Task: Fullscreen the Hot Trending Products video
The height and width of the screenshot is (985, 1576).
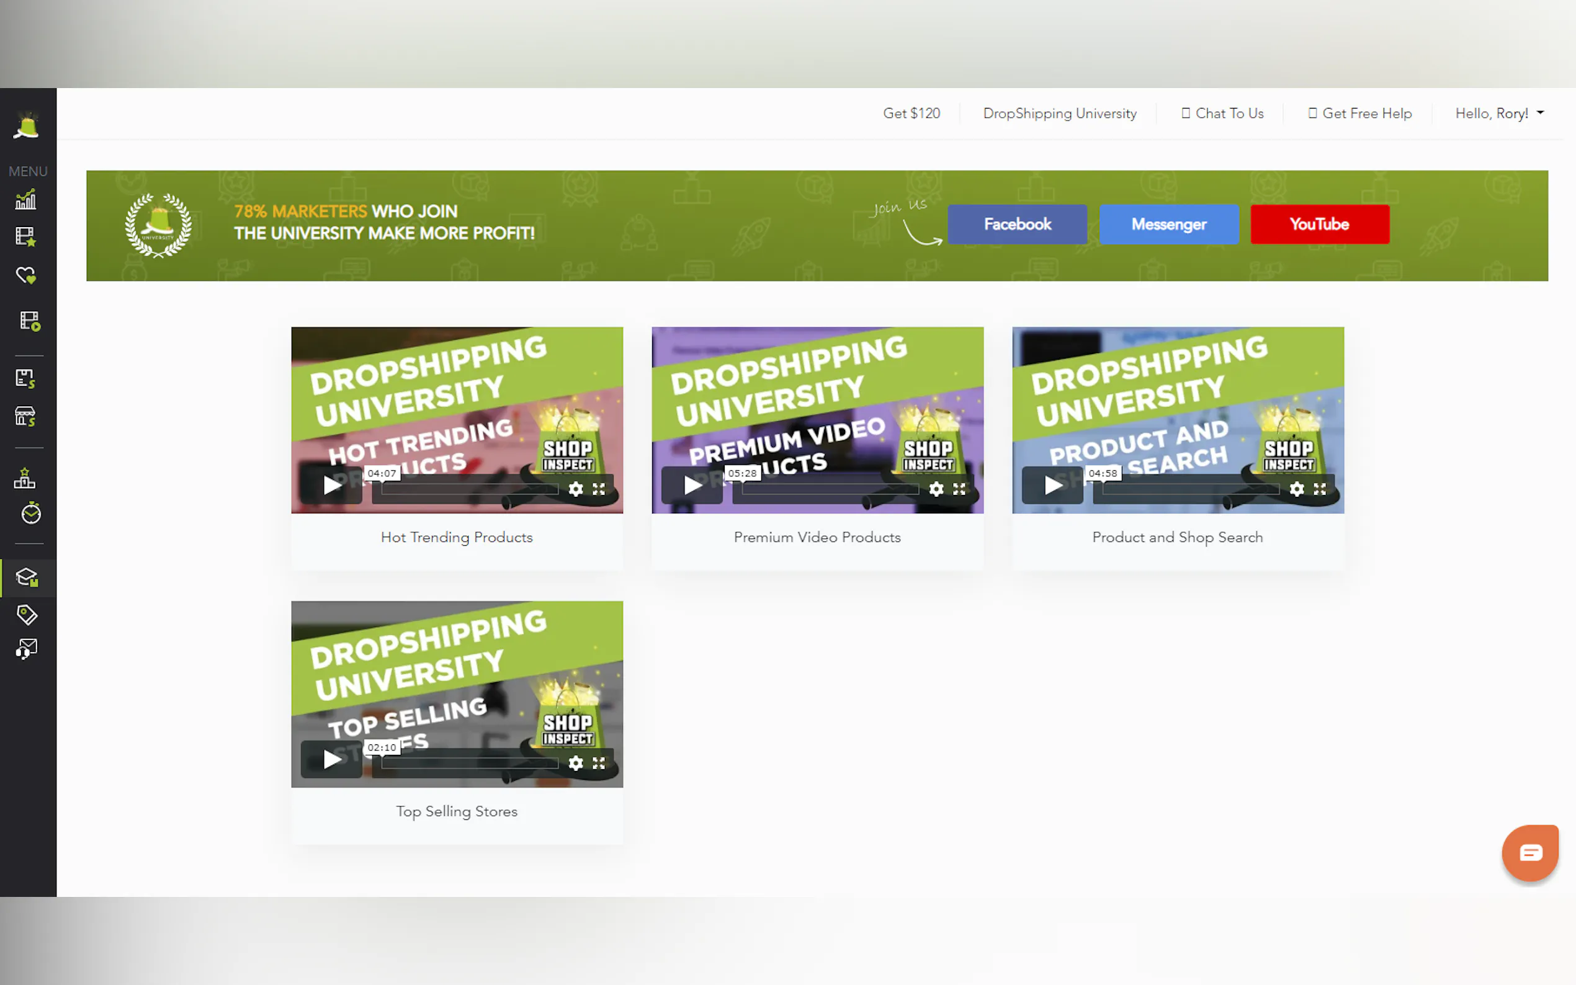Action: (599, 489)
